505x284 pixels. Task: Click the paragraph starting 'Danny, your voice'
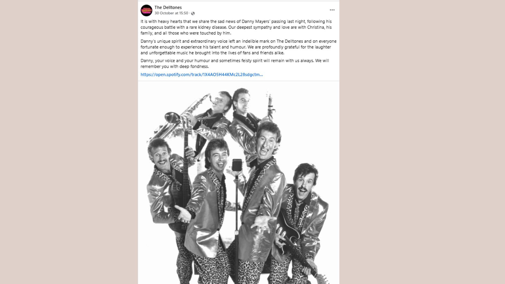(x=235, y=64)
